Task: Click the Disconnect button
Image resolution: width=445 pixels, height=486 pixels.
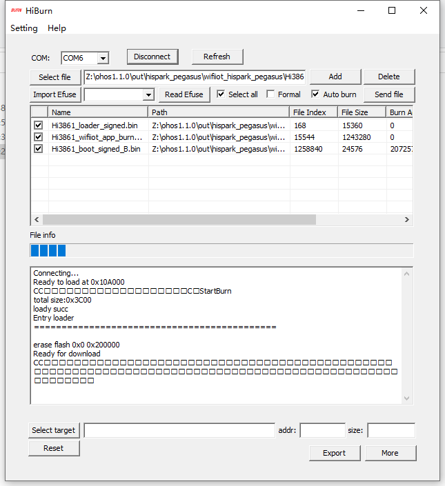Action: [x=152, y=57]
